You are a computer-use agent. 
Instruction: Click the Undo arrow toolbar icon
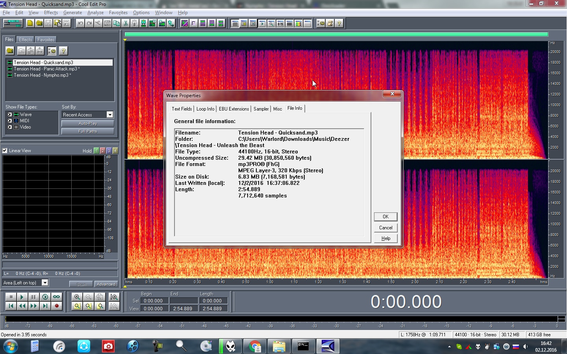pos(80,23)
